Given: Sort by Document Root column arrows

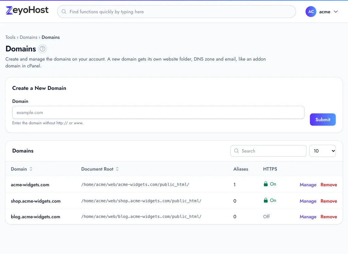Looking at the screenshot, I should click(x=117, y=169).
